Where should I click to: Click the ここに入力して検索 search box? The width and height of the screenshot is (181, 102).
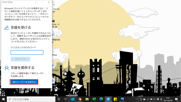31,99
